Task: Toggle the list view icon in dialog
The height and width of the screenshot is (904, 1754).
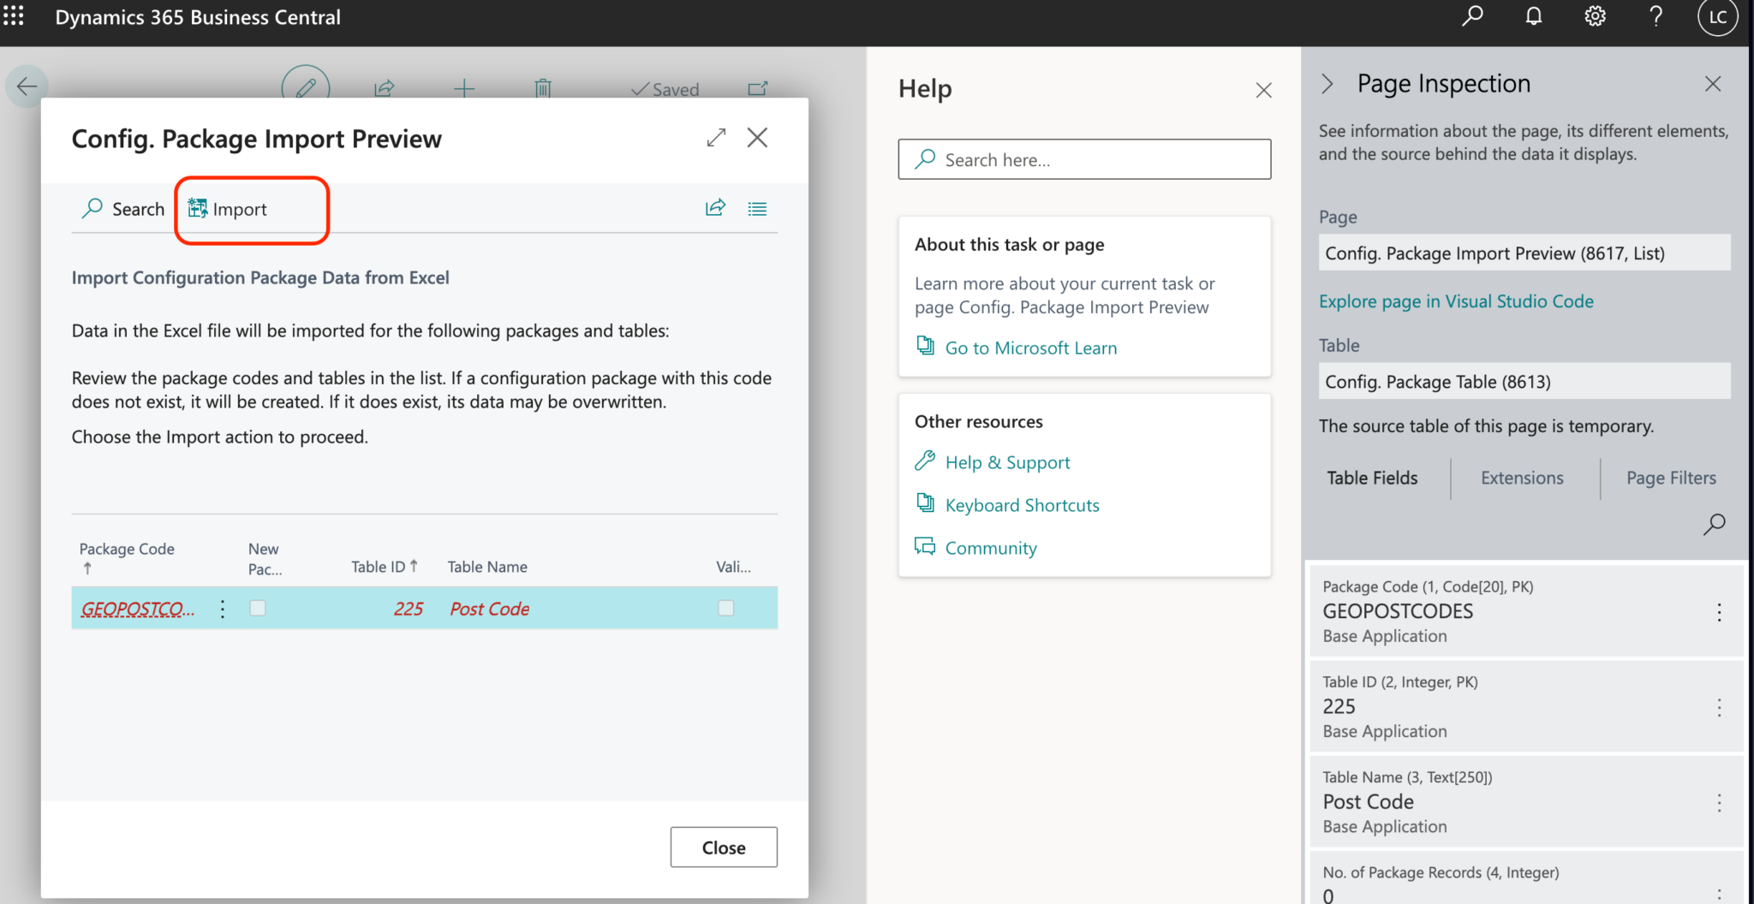Action: 757,208
